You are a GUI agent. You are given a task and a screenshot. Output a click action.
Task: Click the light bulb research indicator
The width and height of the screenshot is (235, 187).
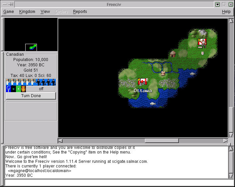[8, 89]
